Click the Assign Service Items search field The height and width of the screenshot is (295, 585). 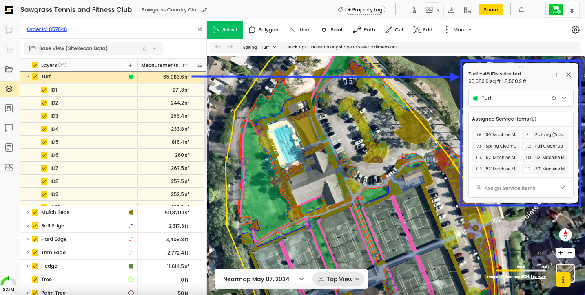coord(521,188)
